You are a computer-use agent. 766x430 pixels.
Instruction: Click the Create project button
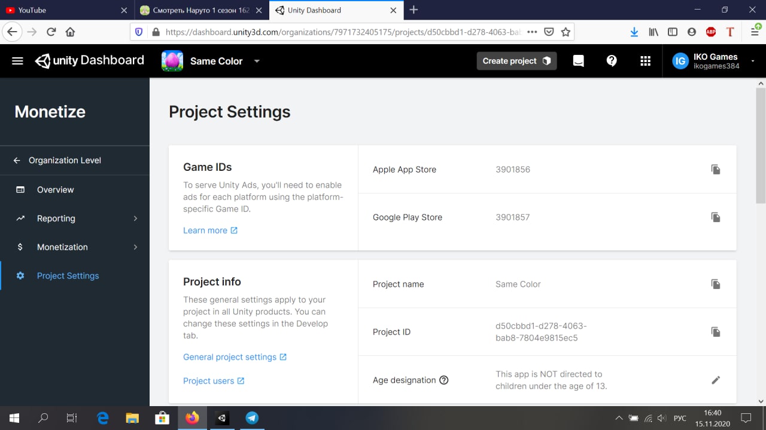(516, 61)
